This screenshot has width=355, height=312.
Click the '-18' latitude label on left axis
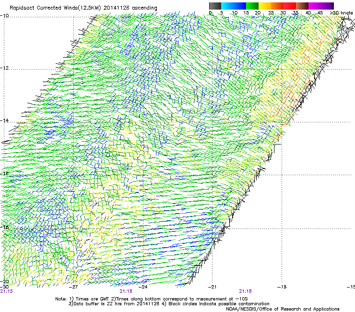click(x=4, y=227)
